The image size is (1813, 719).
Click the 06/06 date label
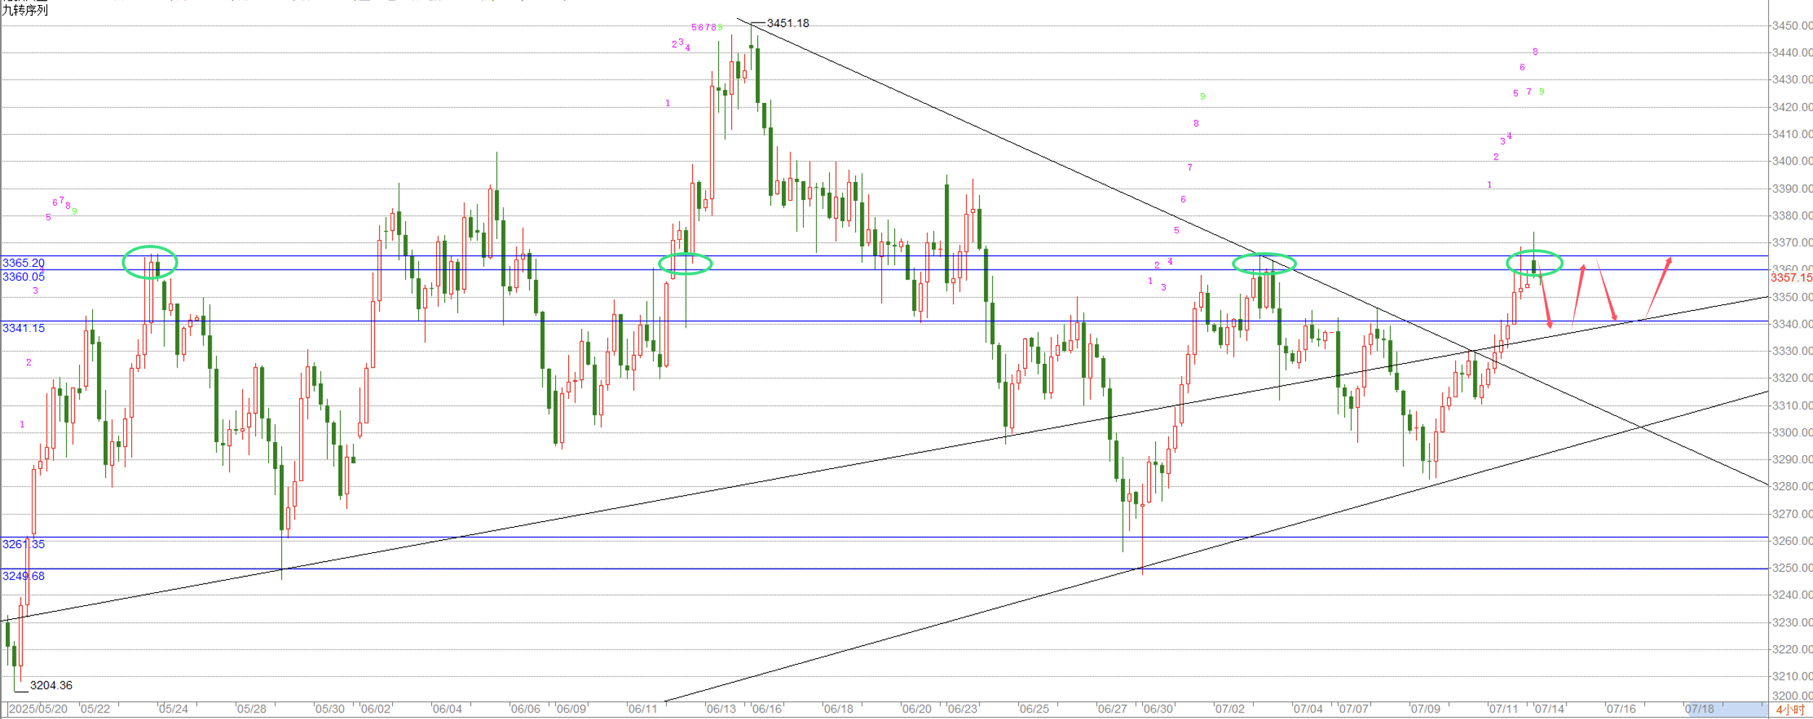coord(526,709)
